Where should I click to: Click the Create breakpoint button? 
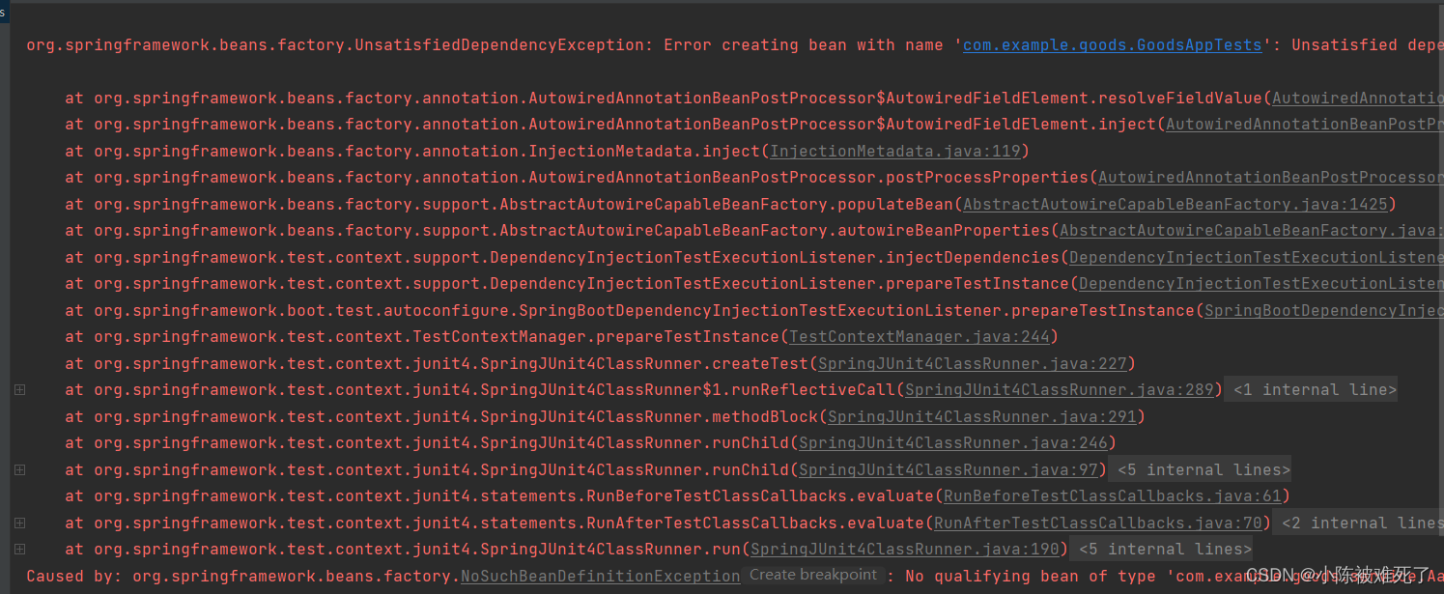(x=812, y=574)
